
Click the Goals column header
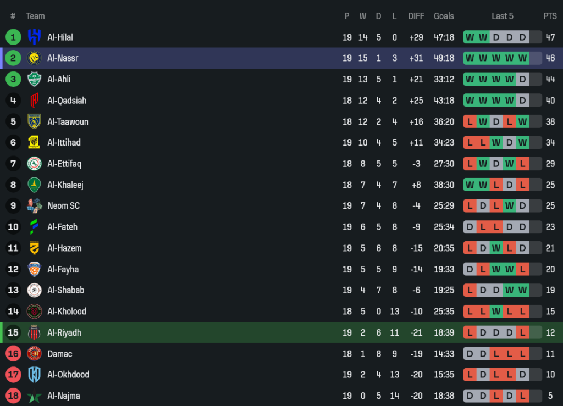tap(444, 16)
